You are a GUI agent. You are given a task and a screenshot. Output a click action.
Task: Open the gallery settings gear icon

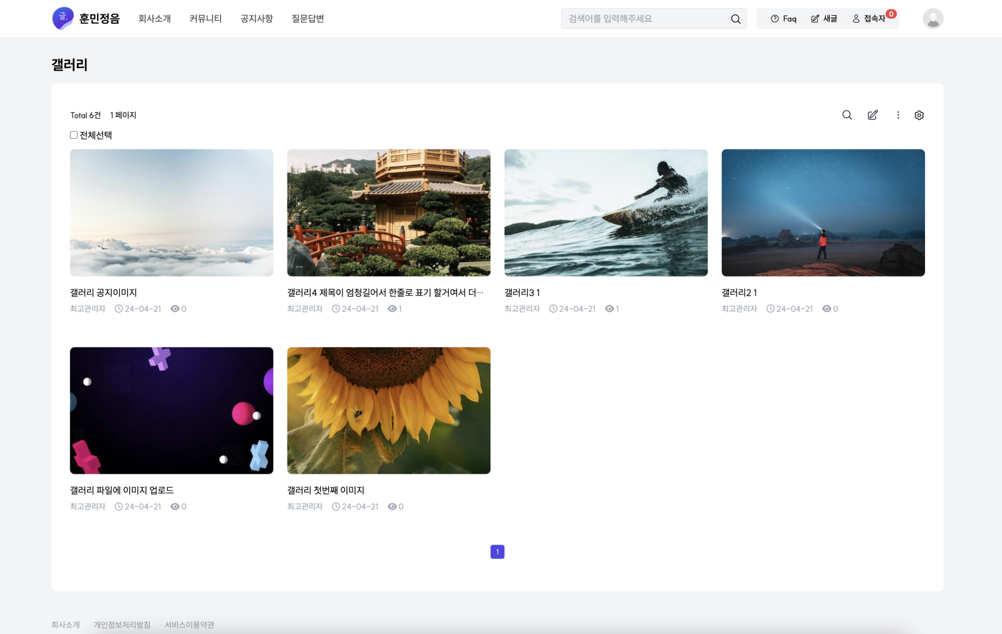[919, 115]
